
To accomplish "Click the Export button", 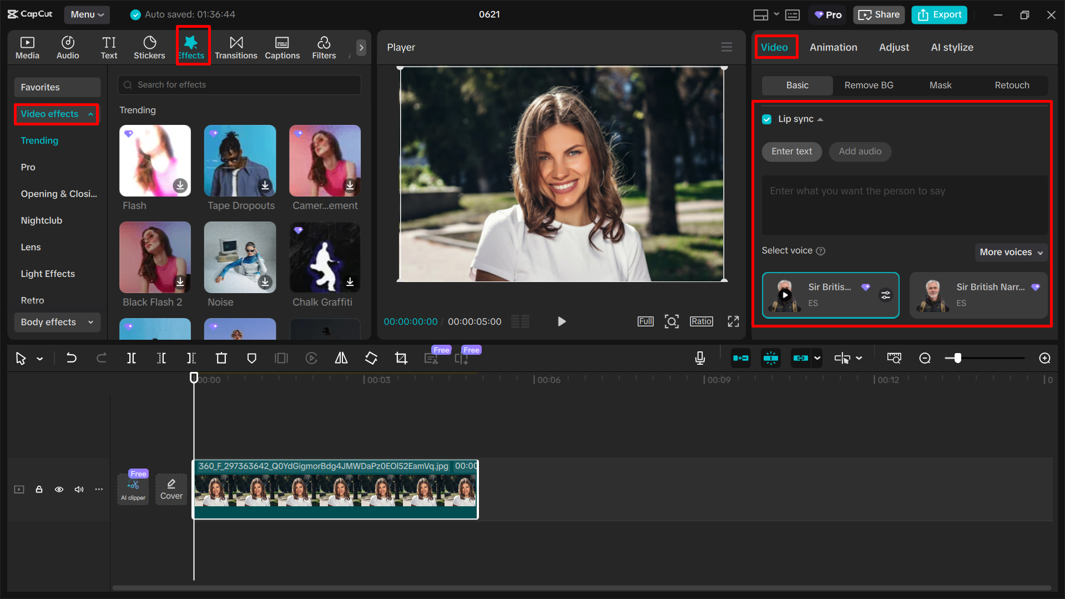I will [938, 14].
